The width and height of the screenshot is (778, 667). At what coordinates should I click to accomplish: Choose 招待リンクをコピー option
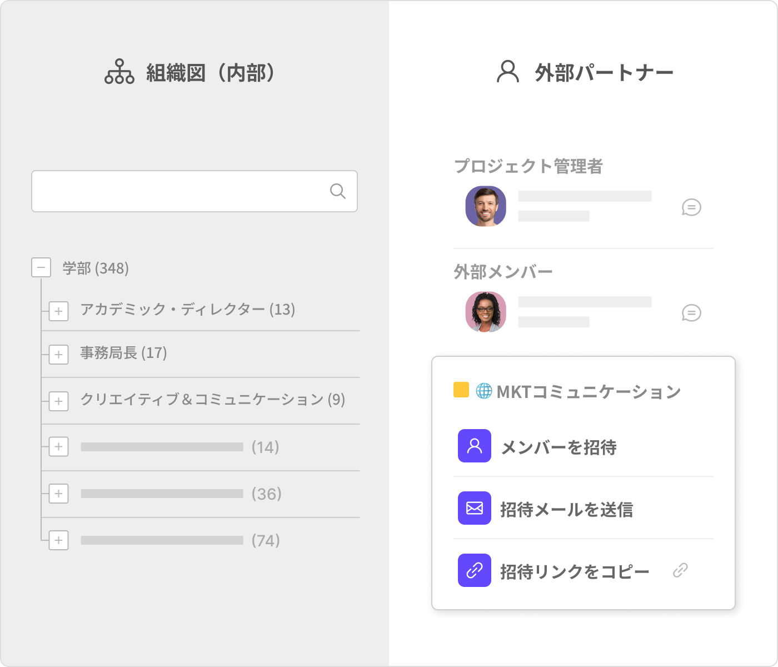click(x=574, y=571)
